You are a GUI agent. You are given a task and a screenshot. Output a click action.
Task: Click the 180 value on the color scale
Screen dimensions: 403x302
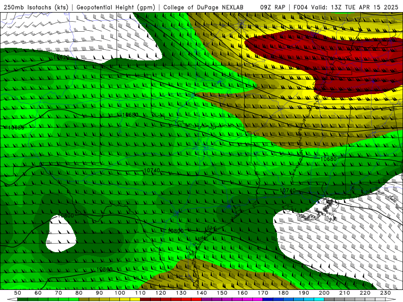pyautogui.click(x=283, y=293)
